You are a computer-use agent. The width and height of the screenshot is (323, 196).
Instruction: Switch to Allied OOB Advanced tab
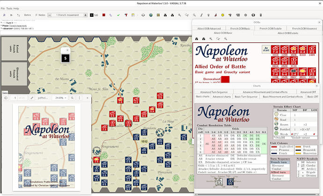(209, 28)
